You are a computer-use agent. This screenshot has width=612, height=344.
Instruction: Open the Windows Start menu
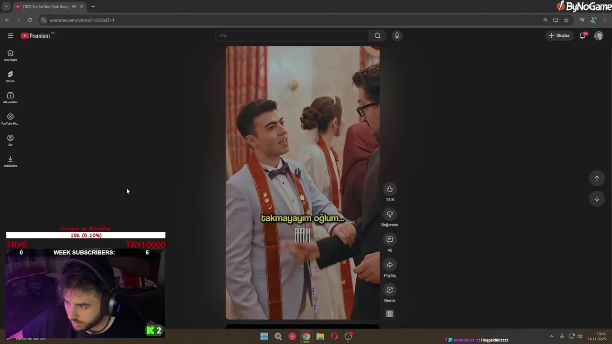coord(264,336)
